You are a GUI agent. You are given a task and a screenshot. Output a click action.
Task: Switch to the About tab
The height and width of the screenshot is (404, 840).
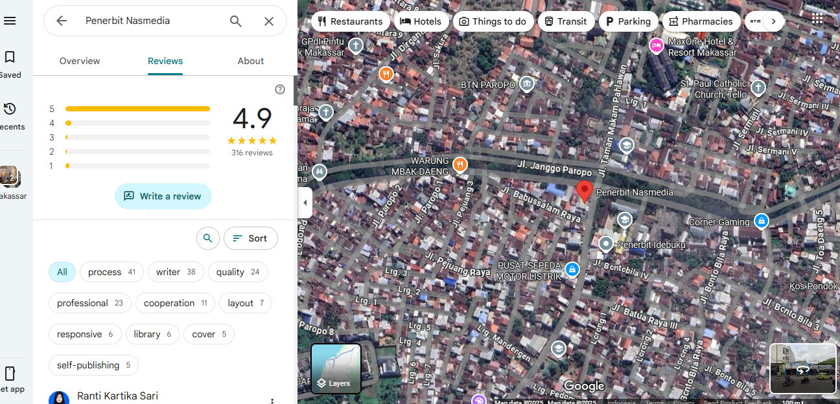click(x=250, y=61)
